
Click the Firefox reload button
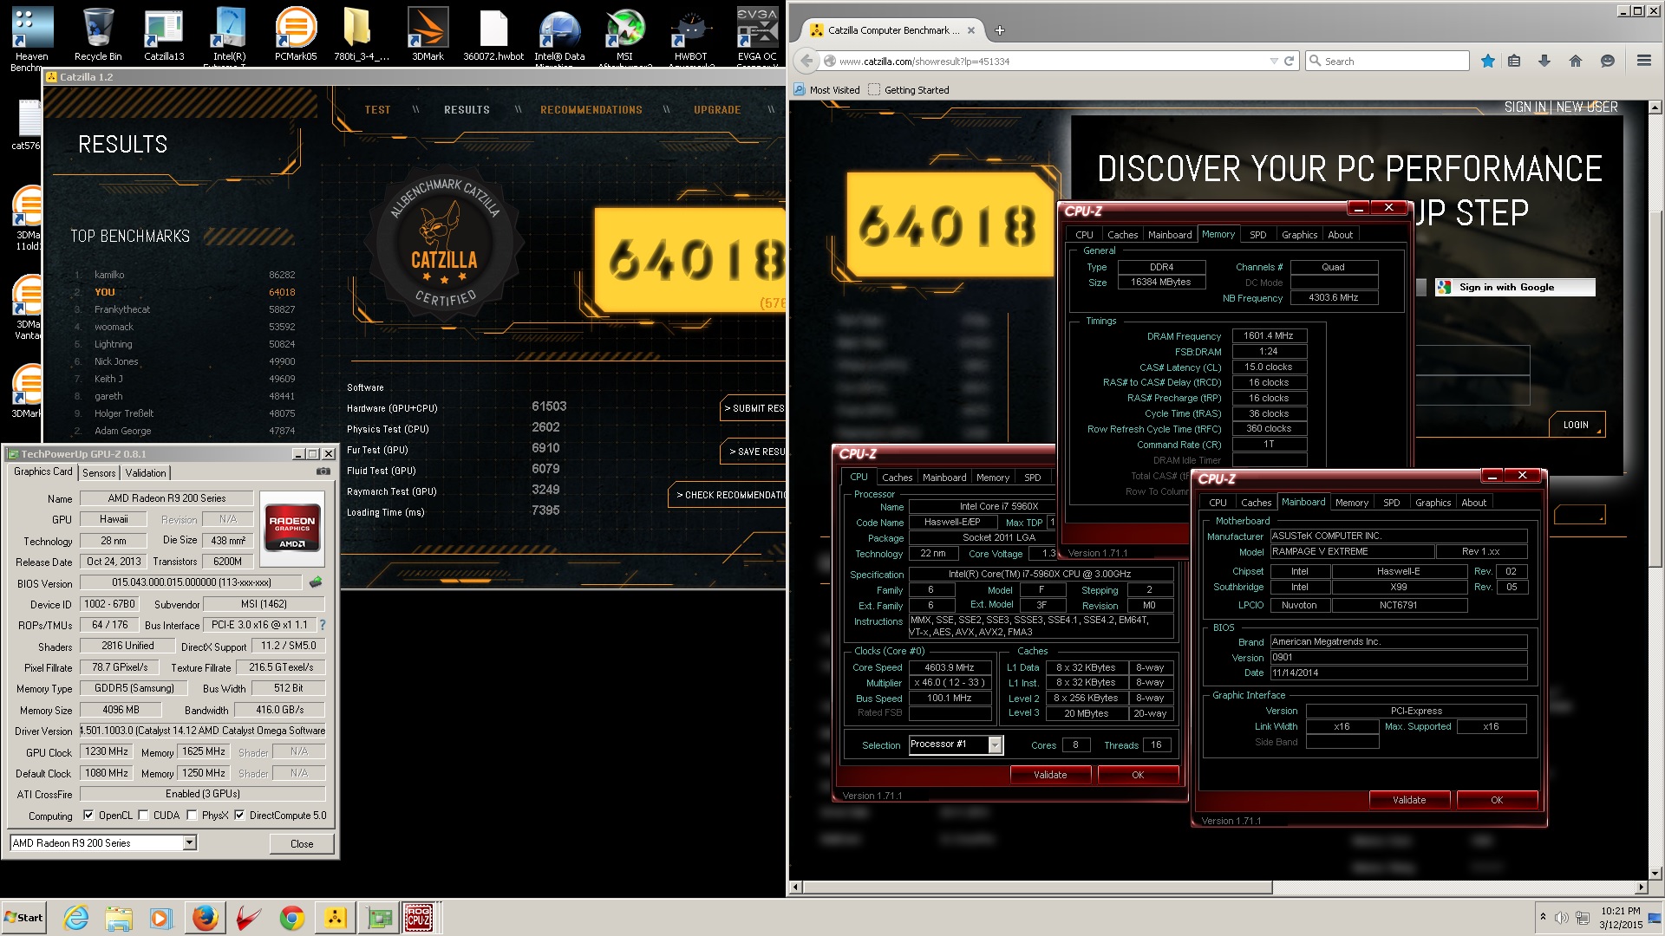coord(1289,62)
